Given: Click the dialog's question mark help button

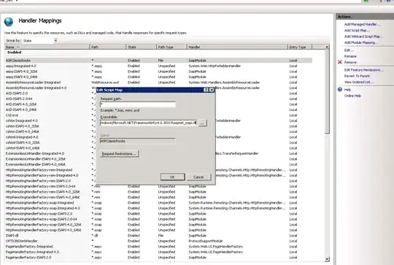Looking at the screenshot, I should [x=206, y=90].
